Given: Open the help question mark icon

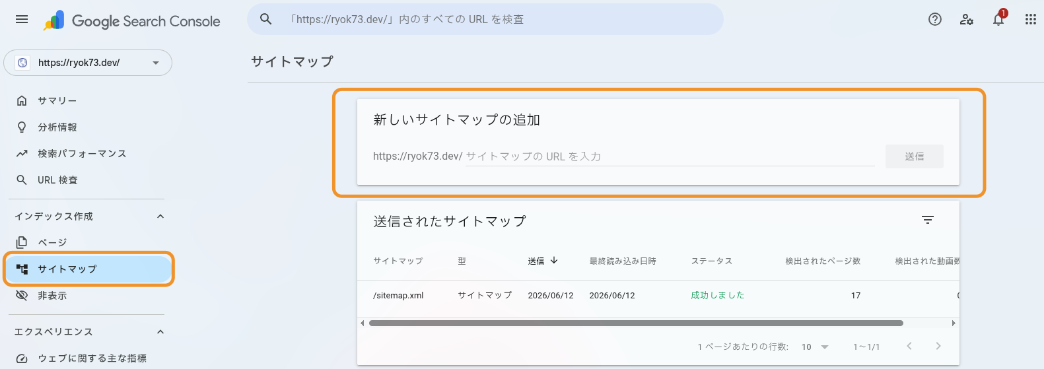Looking at the screenshot, I should 935,19.
